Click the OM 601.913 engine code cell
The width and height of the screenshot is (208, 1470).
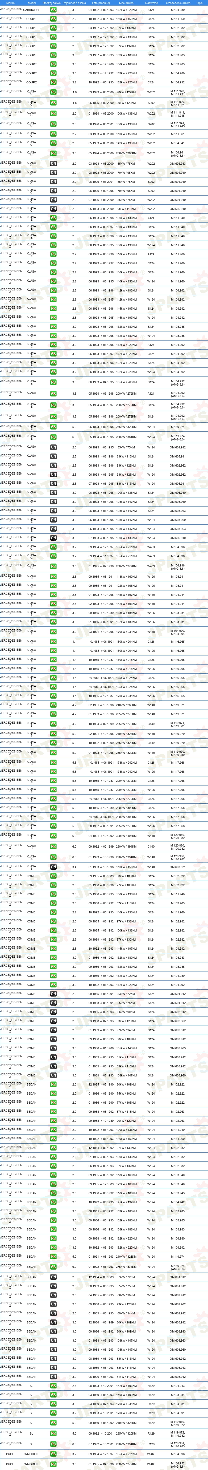(178, 164)
